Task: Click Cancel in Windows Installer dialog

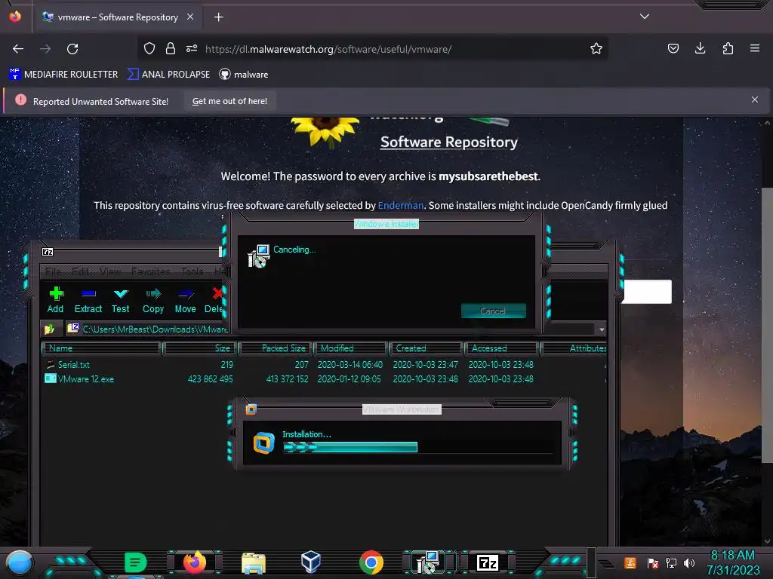Action: pyautogui.click(x=493, y=311)
